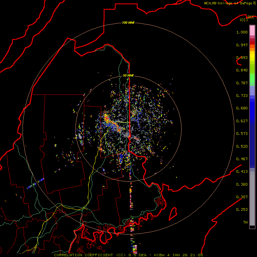The width and height of the screenshot is (257, 257).
Task: Click the 0.893 legend value
Action: point(242,57)
